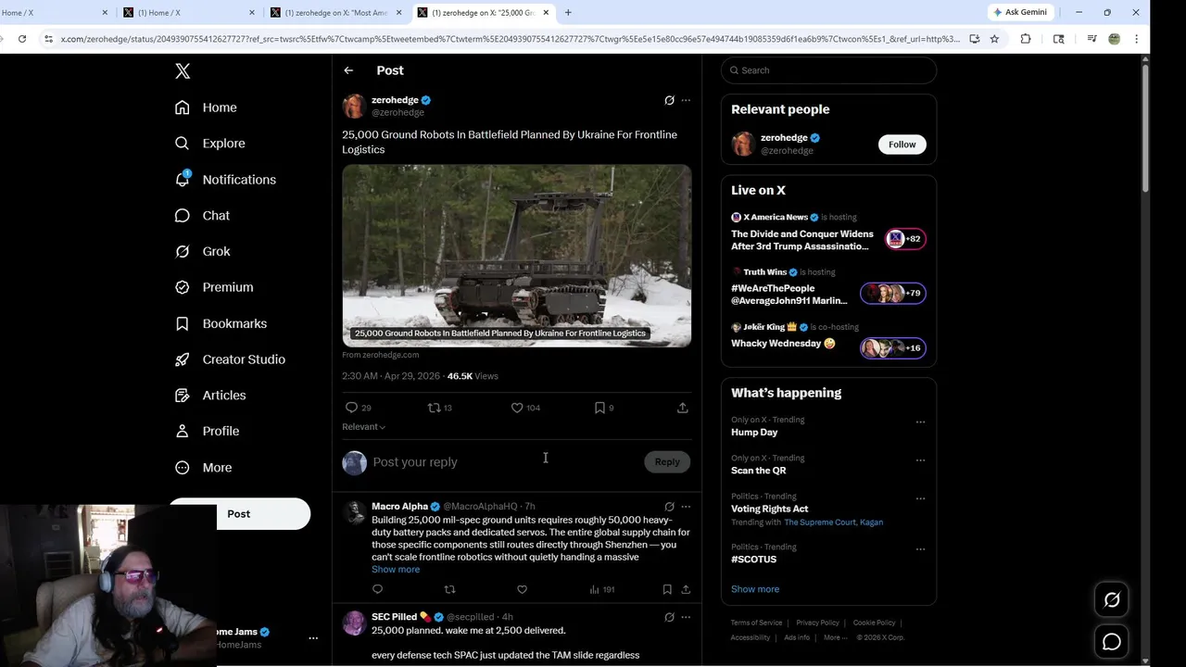Click Show more under What's happening
1186x667 pixels.
[x=755, y=589]
